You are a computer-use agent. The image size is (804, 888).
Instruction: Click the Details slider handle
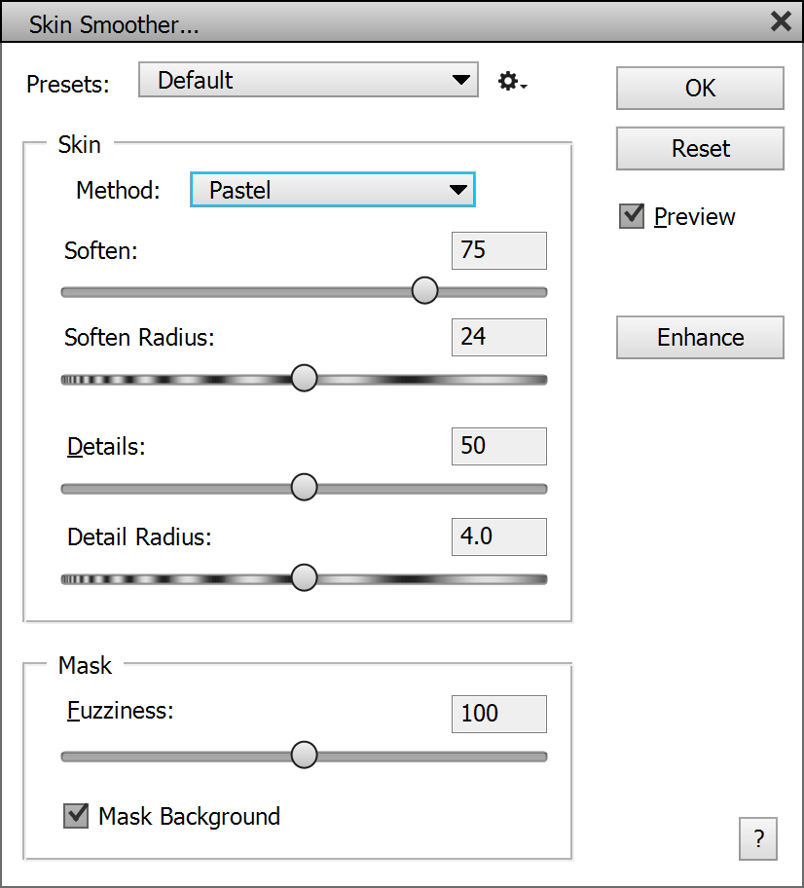[305, 488]
